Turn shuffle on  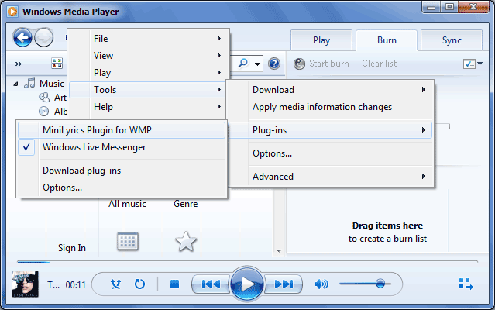point(116,284)
